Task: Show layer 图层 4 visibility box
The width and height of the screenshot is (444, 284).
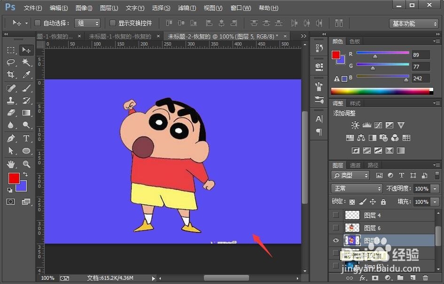Action: pos(336,215)
